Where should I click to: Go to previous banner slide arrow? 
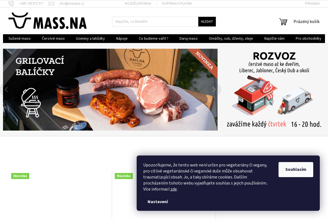[6, 90]
